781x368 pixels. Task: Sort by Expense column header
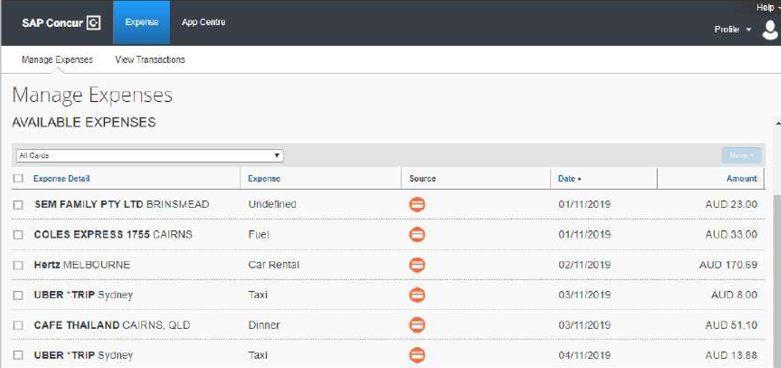(x=264, y=178)
